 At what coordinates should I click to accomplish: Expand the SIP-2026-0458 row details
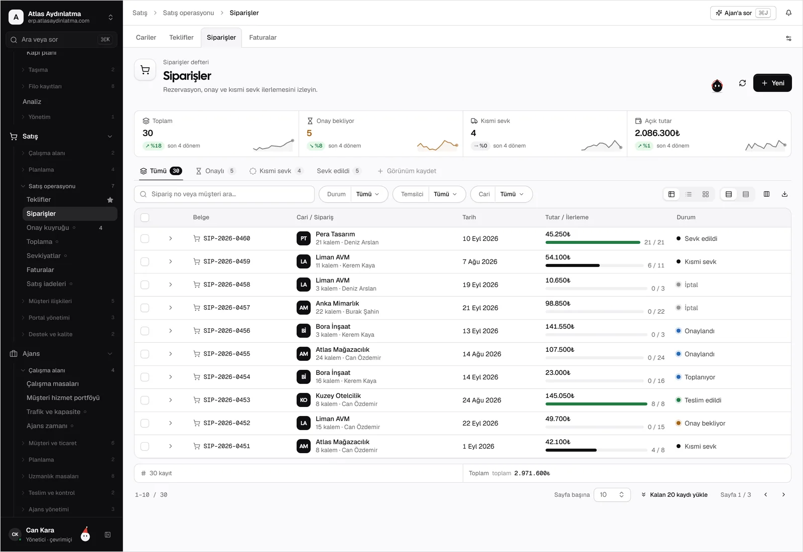click(171, 285)
